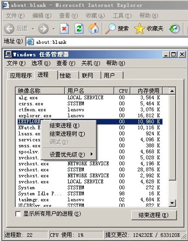Choose 结束进程树(T) in context menu
The width and height of the screenshot is (188, 241).
tap(69, 134)
